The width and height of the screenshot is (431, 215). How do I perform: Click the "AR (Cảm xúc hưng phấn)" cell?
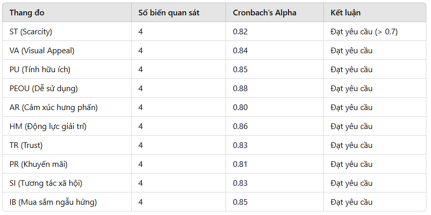53,107
